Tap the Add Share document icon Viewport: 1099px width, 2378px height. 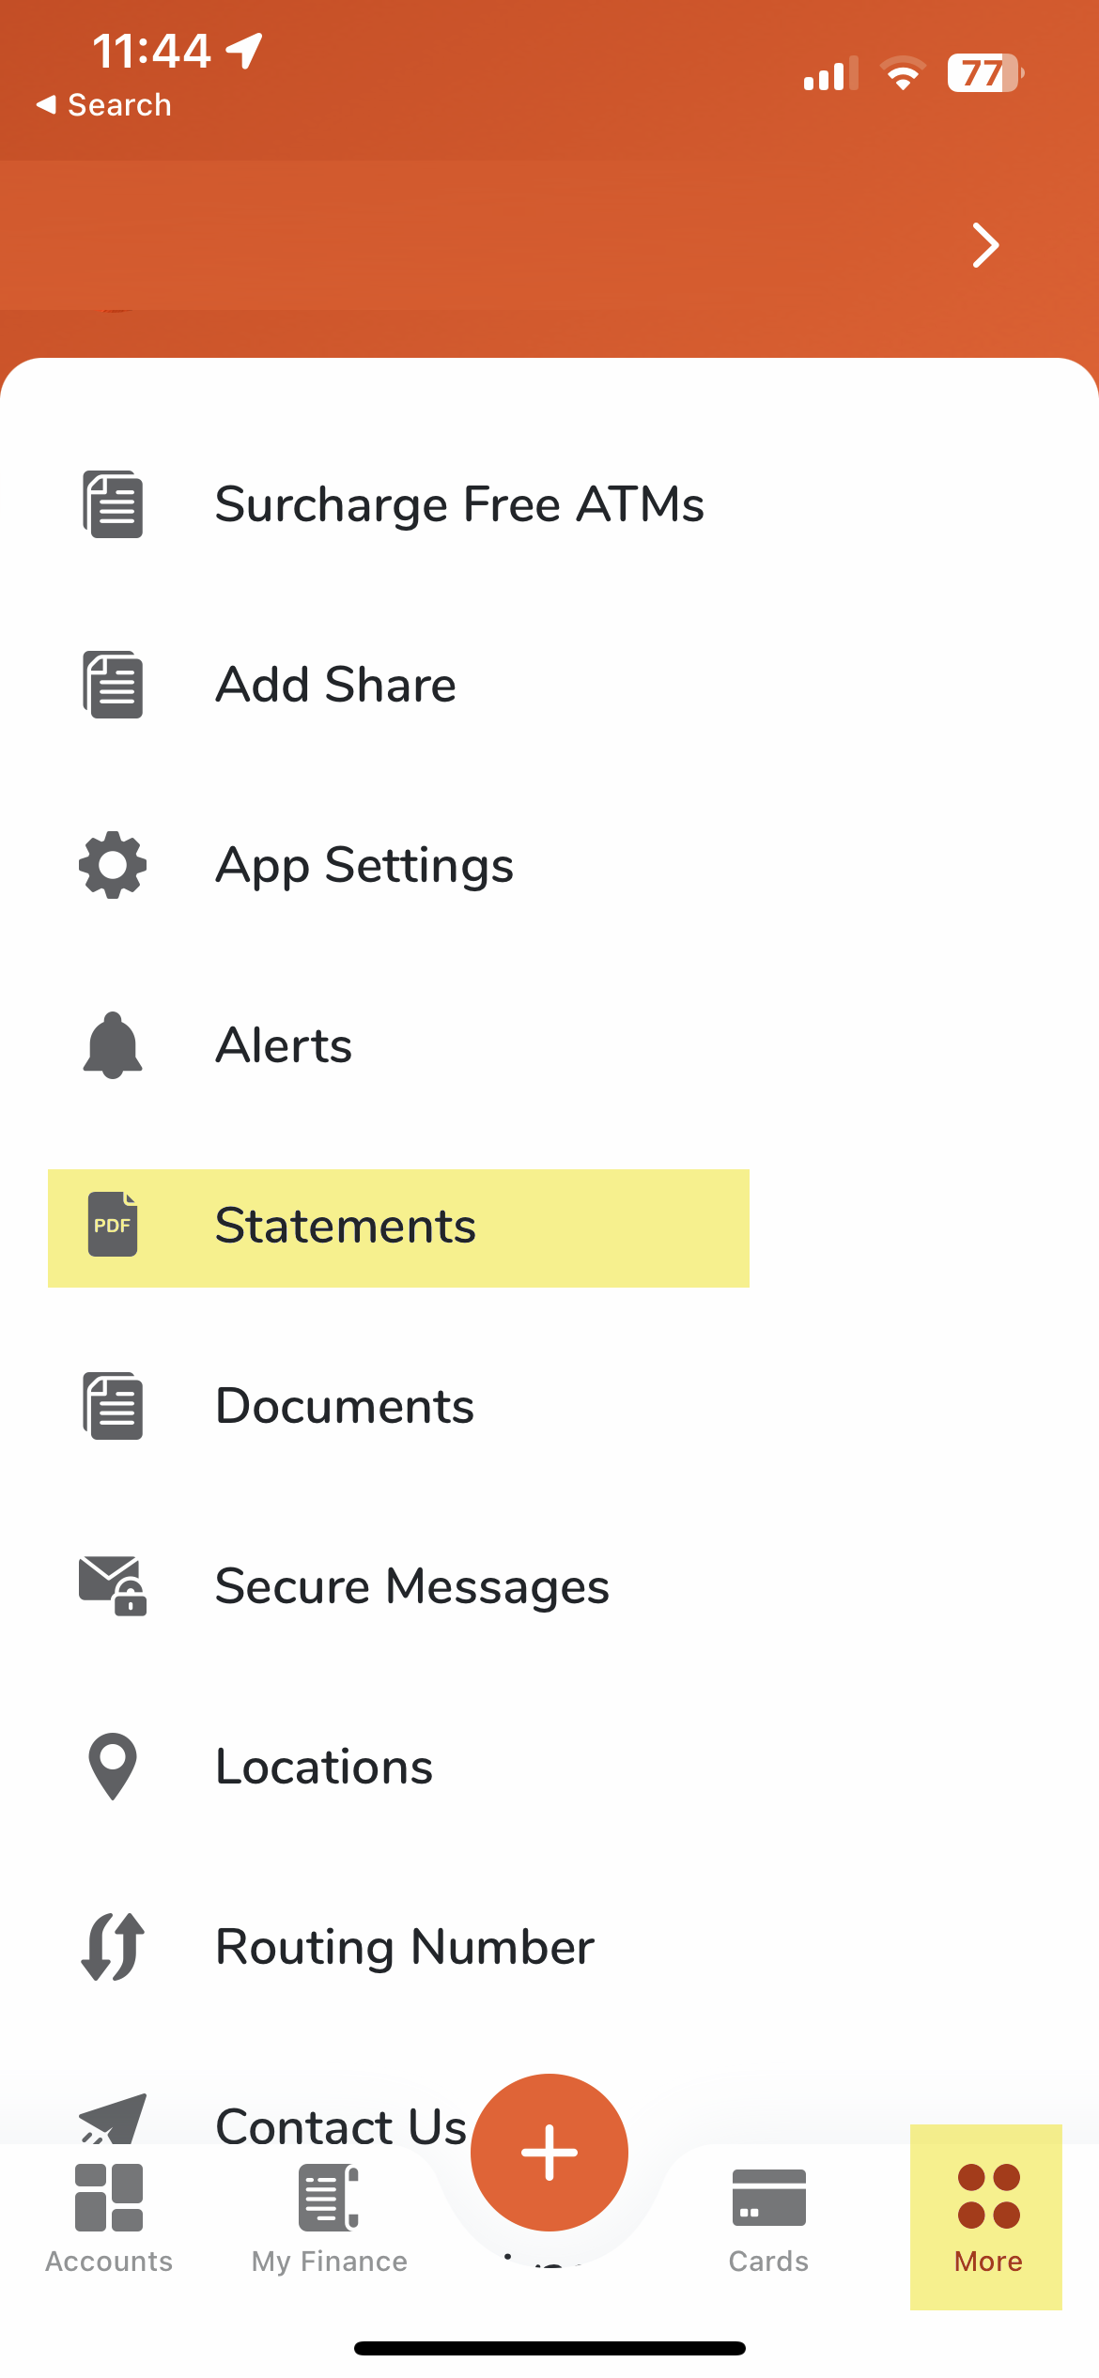(x=113, y=685)
